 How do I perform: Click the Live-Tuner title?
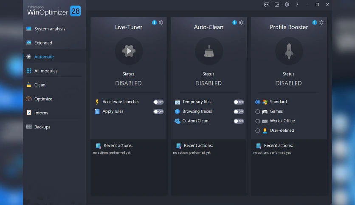click(x=128, y=27)
